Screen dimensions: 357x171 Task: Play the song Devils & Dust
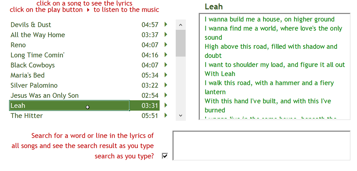(x=166, y=24)
